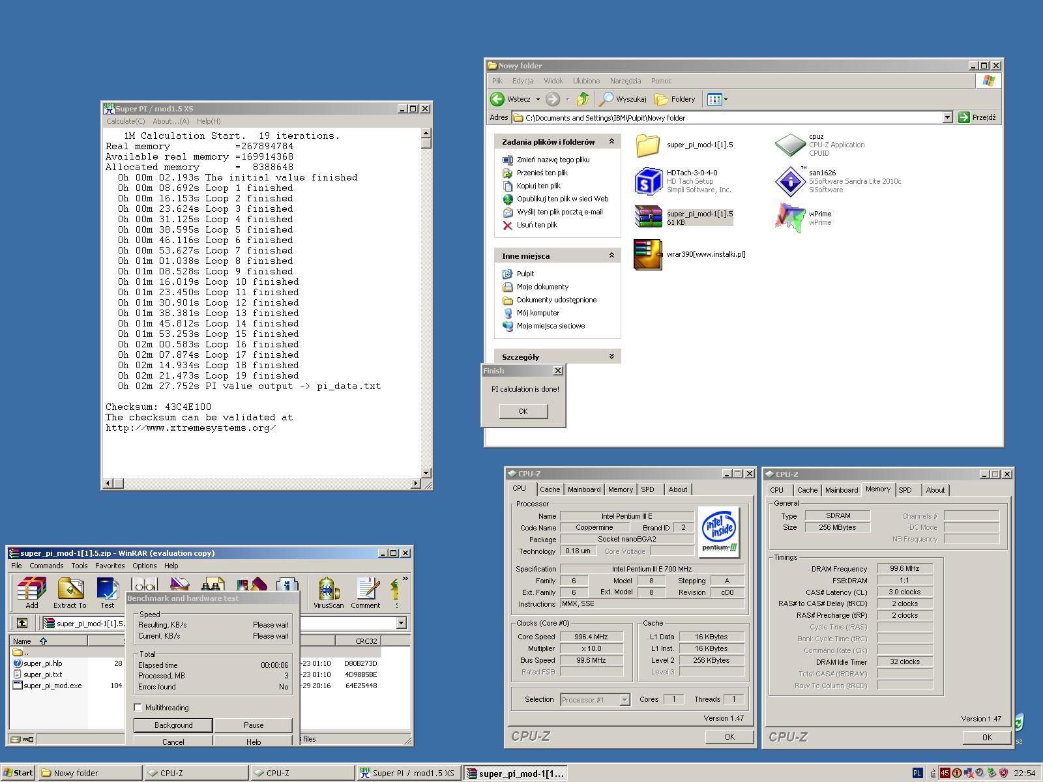Select the cpuz application icon

click(790, 145)
